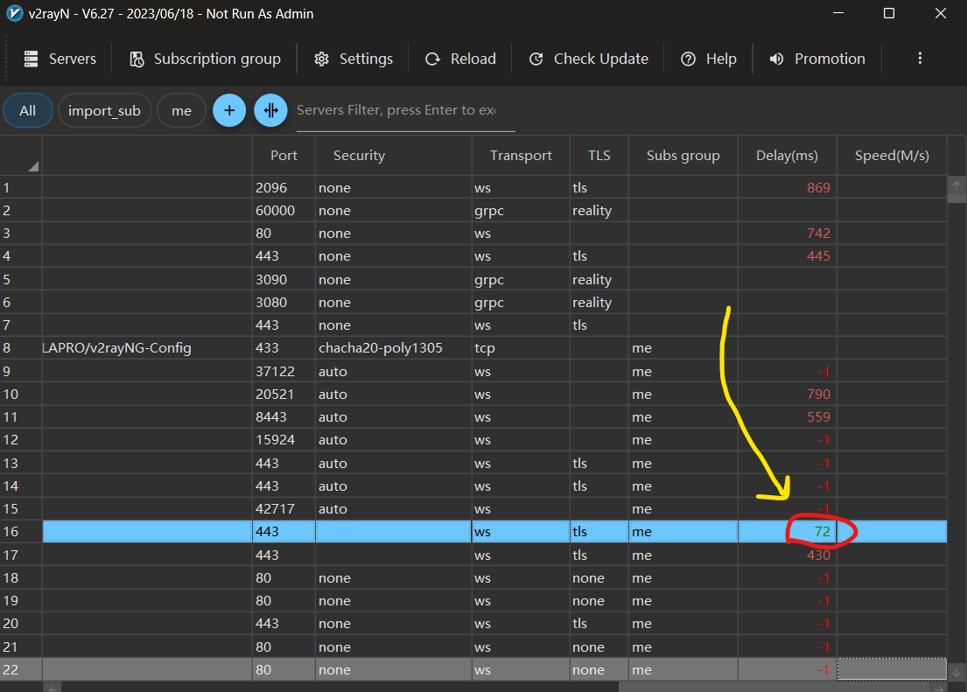Click chacha20-poly1305 security cell
This screenshot has width=967, height=692.
click(394, 348)
